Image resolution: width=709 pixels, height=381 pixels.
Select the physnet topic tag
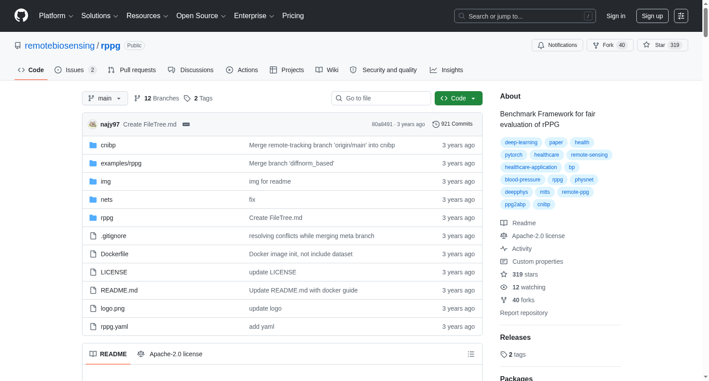[584, 180]
